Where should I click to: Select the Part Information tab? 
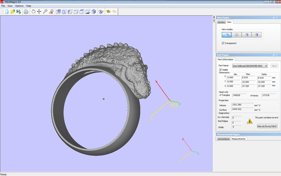(225, 59)
